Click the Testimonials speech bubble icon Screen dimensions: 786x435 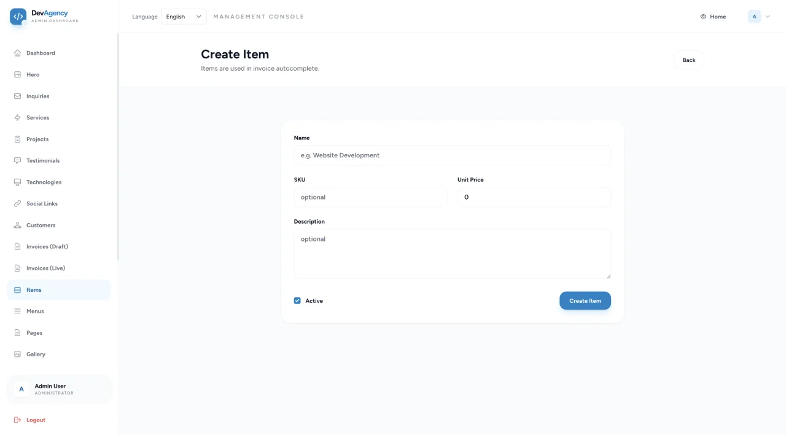17,160
